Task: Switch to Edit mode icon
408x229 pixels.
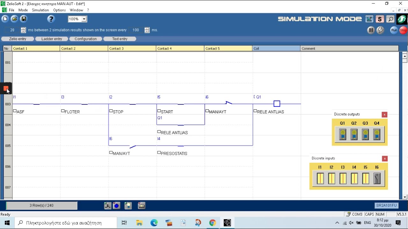Action: (369, 19)
